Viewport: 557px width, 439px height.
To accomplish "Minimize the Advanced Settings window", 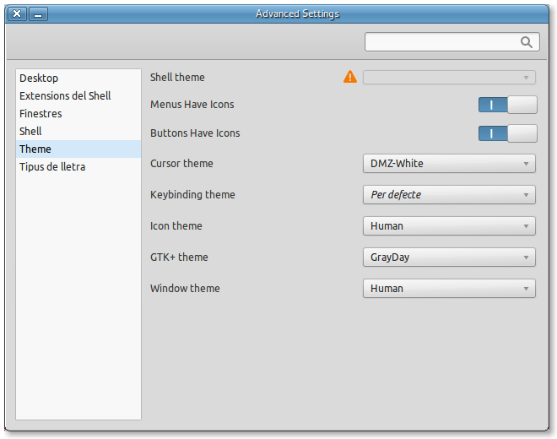I will [x=39, y=14].
